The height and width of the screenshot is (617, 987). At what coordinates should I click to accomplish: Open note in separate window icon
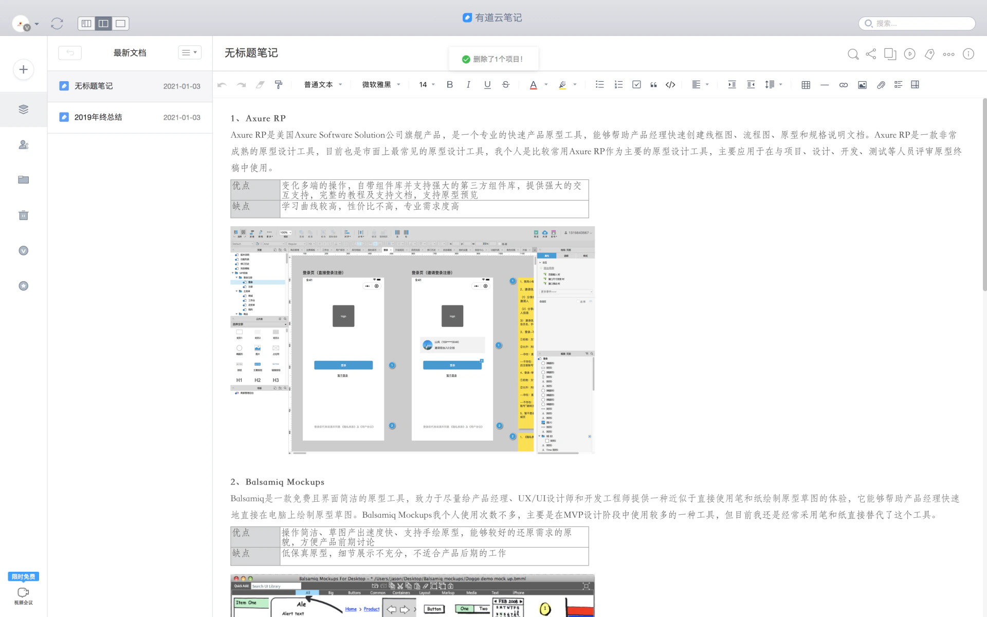(x=890, y=54)
